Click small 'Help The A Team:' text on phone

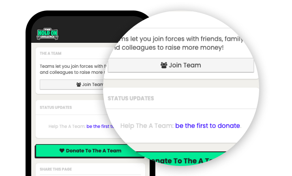click(67, 126)
